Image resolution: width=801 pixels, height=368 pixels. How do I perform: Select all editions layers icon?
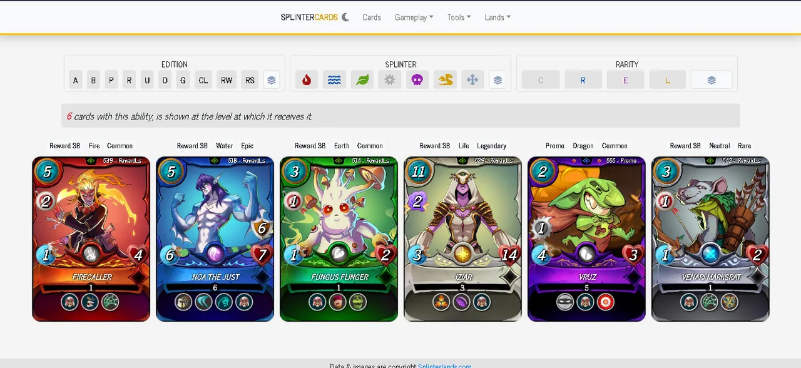point(272,80)
